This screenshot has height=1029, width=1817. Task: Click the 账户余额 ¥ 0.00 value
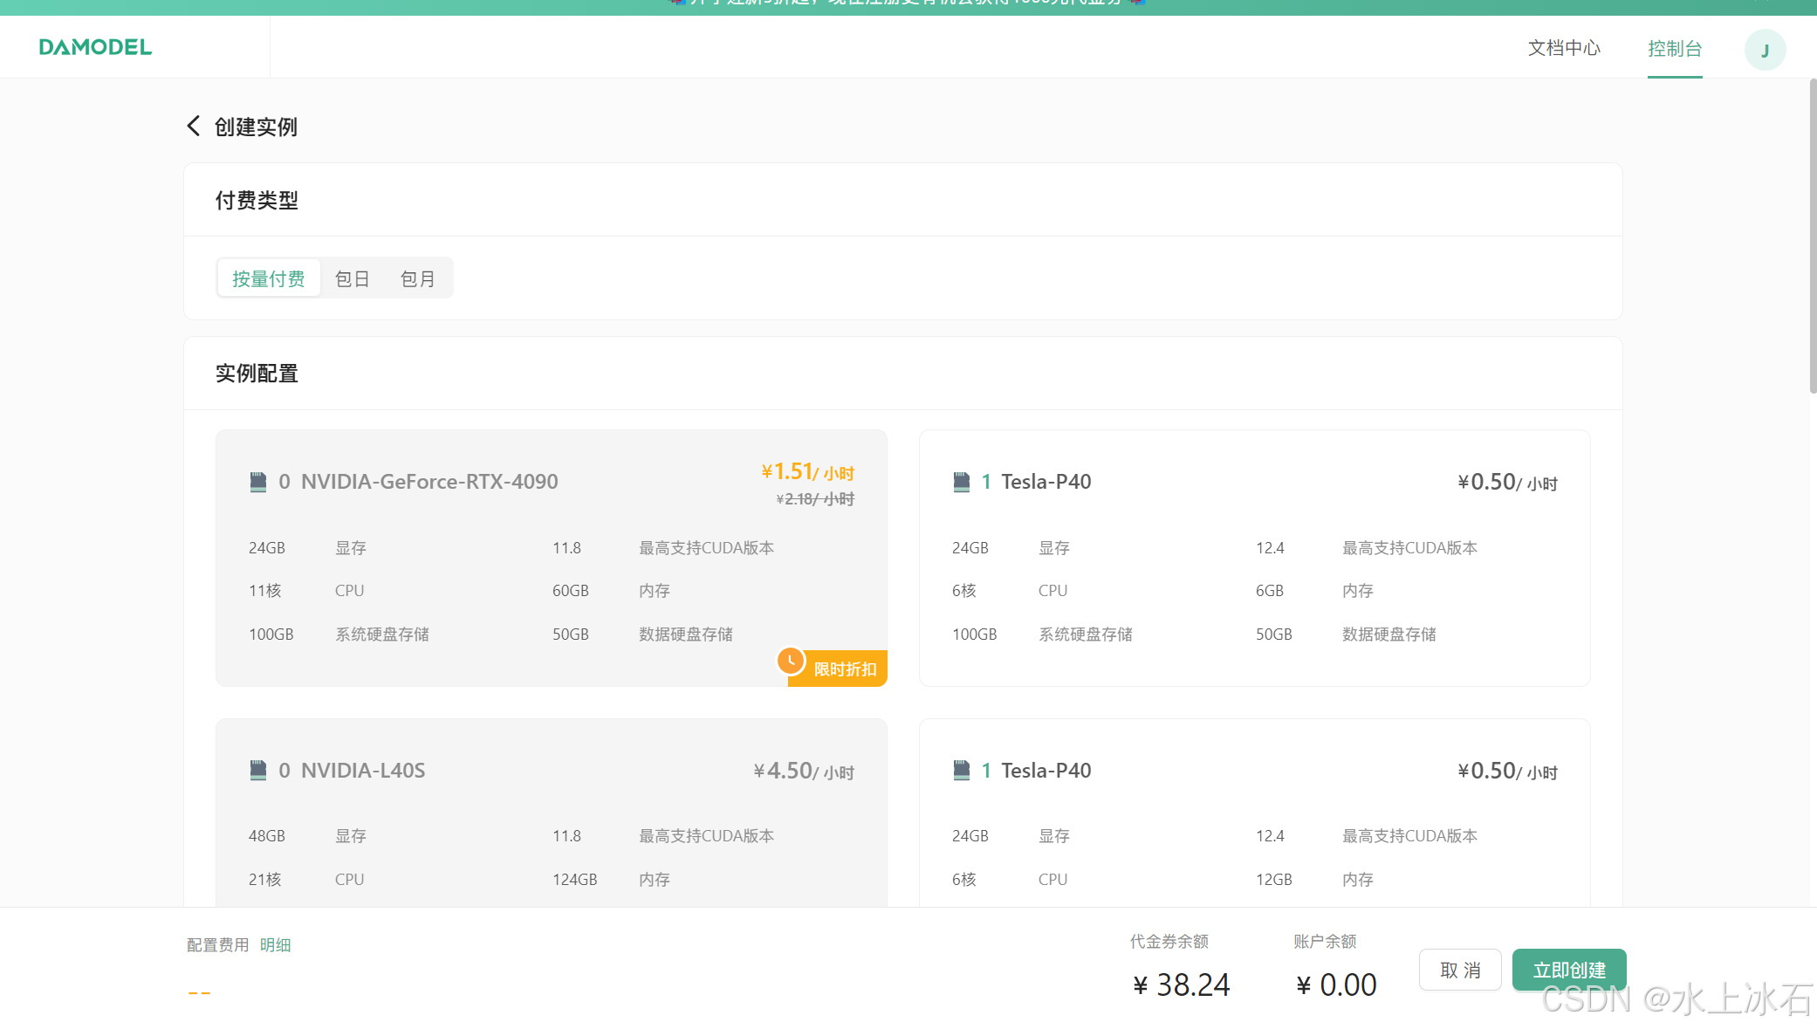1336,985
